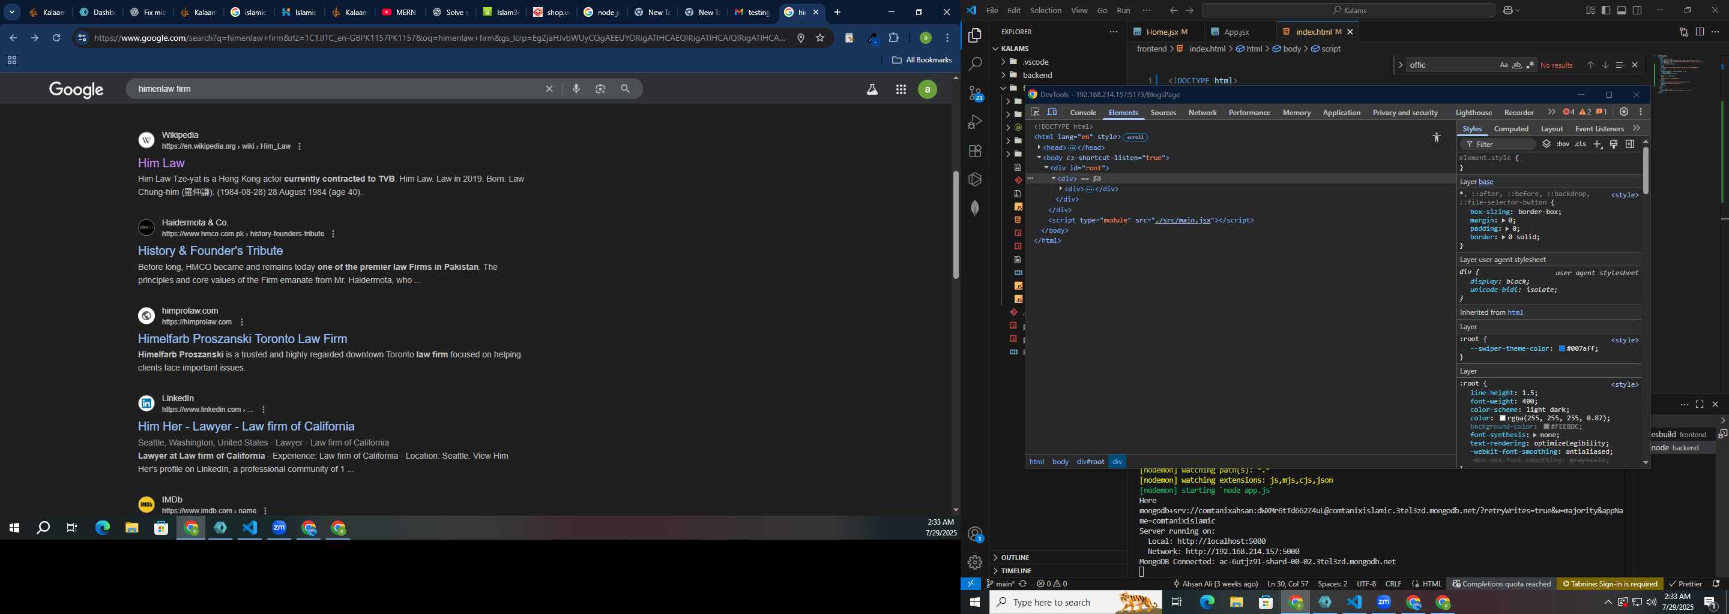This screenshot has height=614, width=1729.
Task: Add new style rule plus icon
Action: [1598, 144]
